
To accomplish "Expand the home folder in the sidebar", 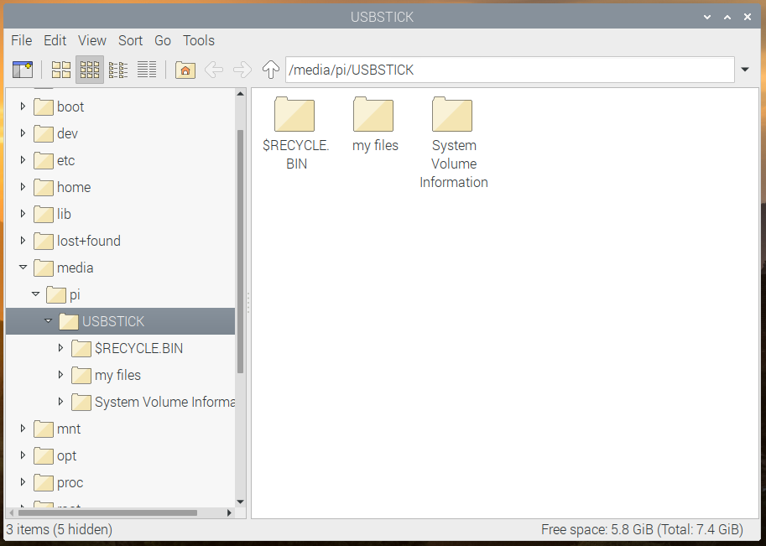I will point(22,187).
